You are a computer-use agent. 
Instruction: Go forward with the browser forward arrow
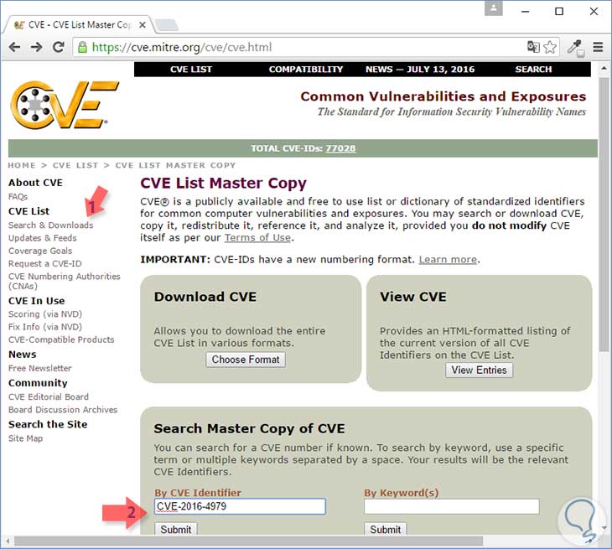37,47
